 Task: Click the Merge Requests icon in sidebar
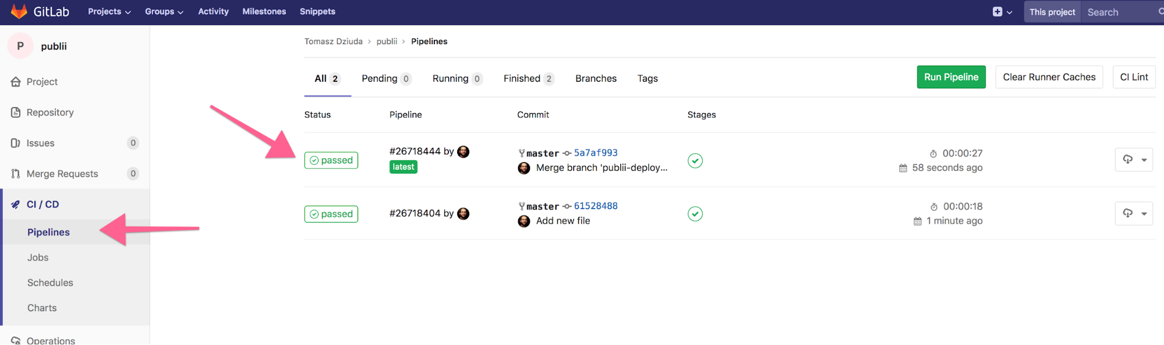point(16,174)
